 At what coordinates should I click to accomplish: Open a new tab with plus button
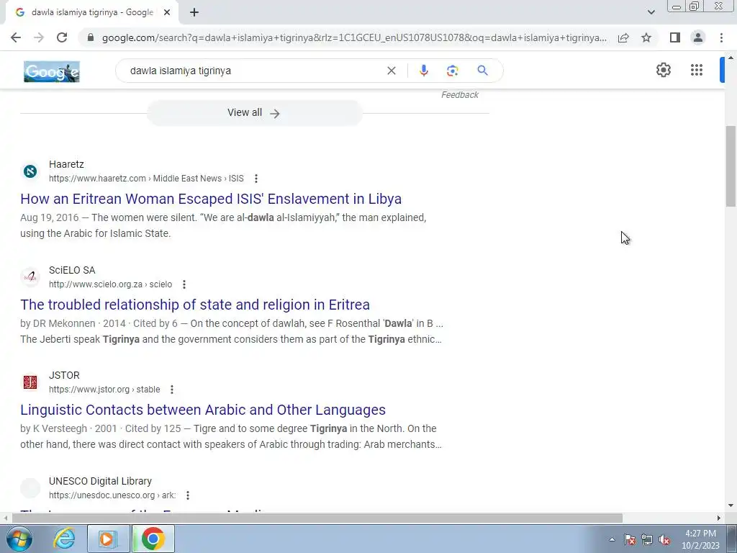(x=194, y=13)
